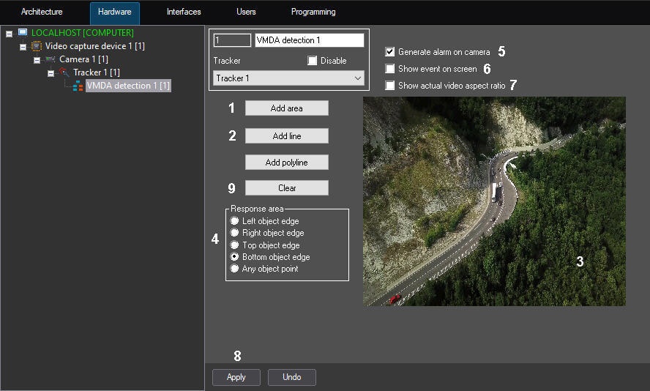This screenshot has height=391, width=650.
Task: Click the VMDA detection 1 name field
Action: [x=308, y=40]
